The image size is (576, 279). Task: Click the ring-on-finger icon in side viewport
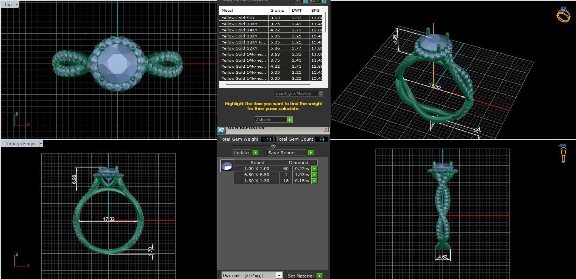click(x=563, y=153)
